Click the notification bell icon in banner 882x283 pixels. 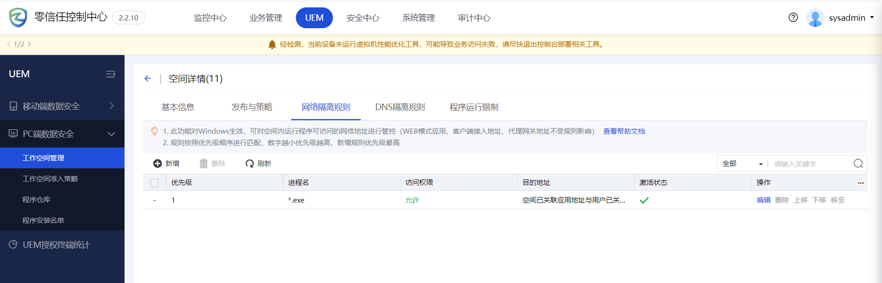[x=272, y=44]
